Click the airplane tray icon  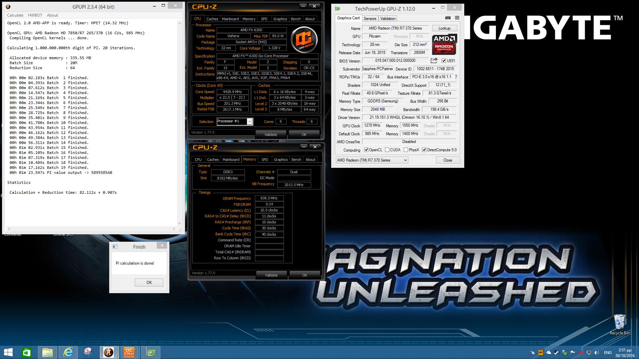coord(533,353)
